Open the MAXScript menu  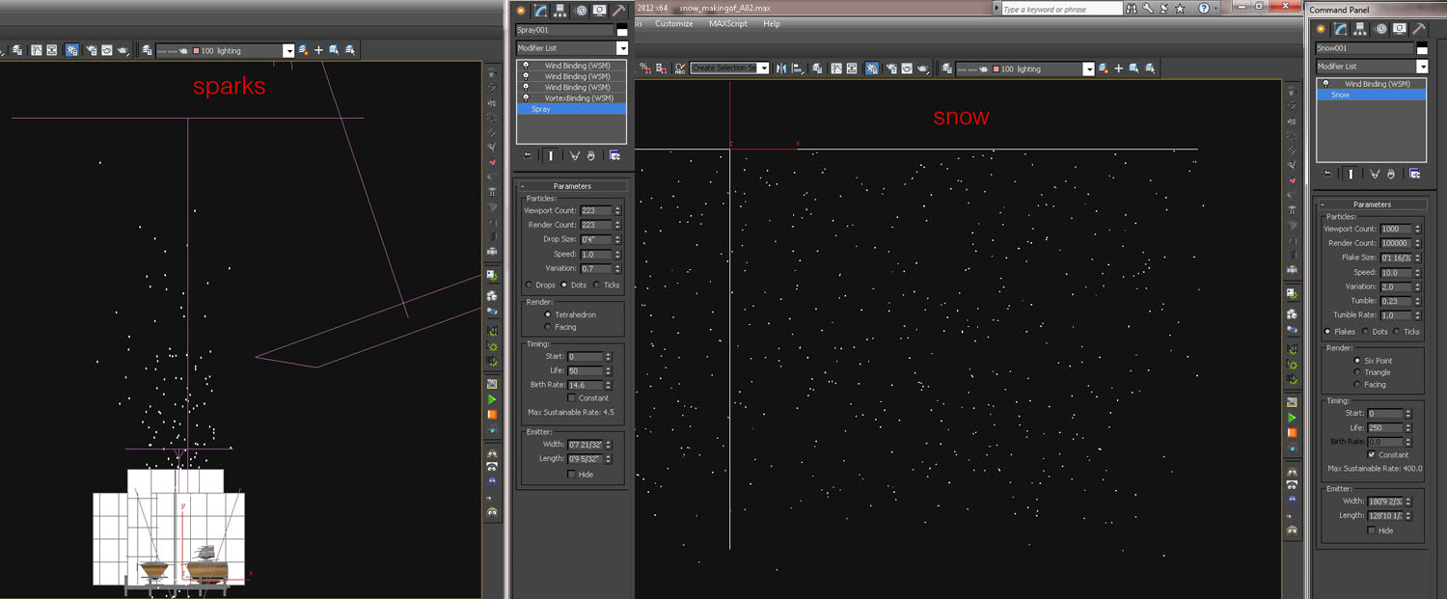point(728,23)
